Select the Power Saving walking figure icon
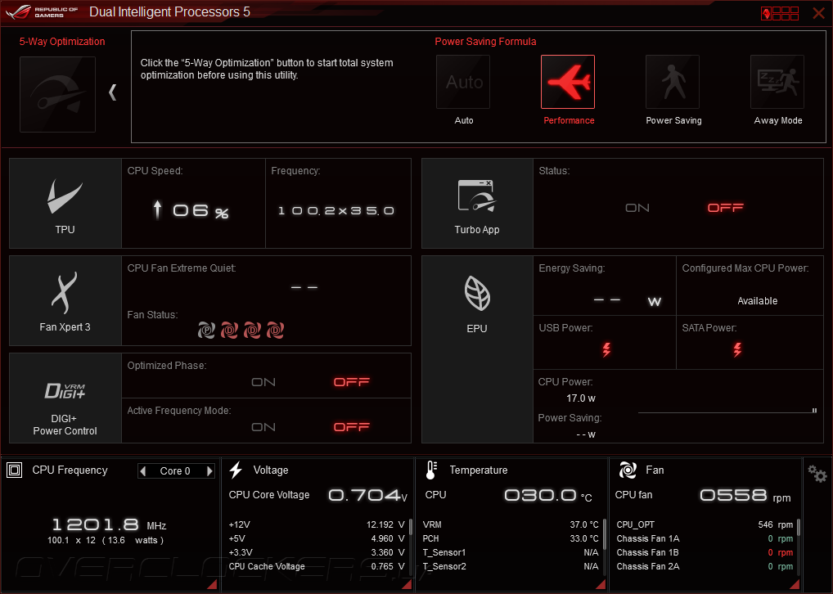Screen dimensions: 833x594 673,82
